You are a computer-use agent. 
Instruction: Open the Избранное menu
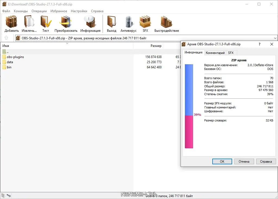coord(59,11)
